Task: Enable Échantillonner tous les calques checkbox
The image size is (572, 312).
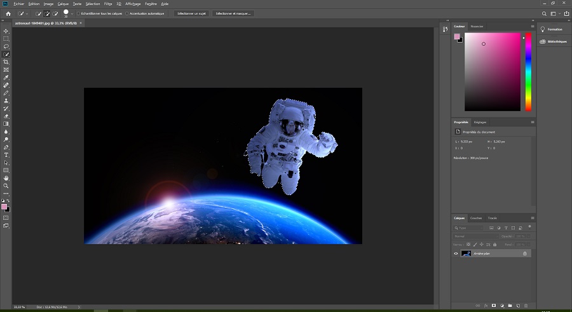Action: pos(78,13)
